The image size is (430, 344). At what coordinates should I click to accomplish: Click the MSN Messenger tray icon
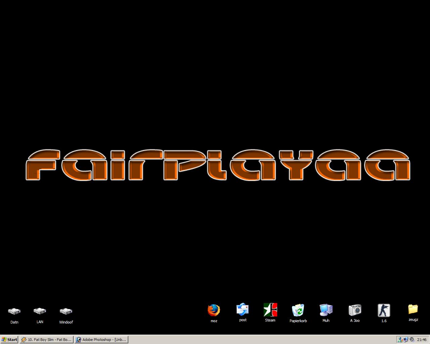[400, 340]
